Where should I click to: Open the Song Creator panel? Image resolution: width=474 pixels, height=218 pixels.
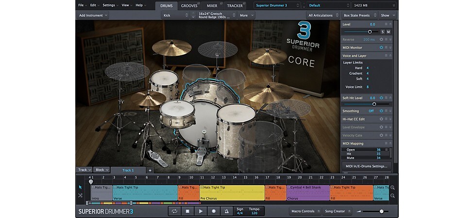click(x=337, y=211)
